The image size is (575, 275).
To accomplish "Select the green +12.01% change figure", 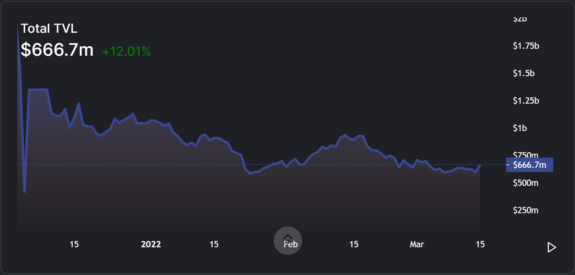I will (x=127, y=52).
